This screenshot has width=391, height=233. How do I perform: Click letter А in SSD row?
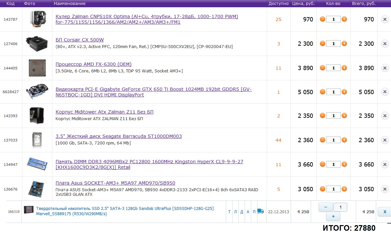248,212
